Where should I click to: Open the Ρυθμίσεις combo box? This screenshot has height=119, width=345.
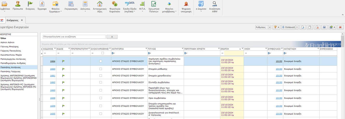coord(263,27)
